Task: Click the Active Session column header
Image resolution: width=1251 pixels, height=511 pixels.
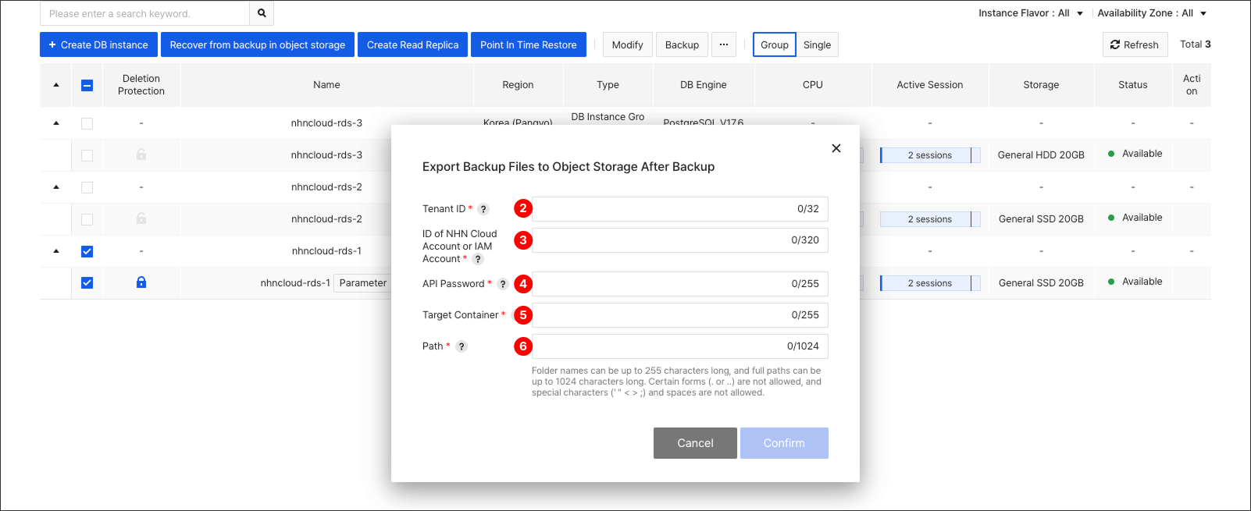Action: coord(929,85)
